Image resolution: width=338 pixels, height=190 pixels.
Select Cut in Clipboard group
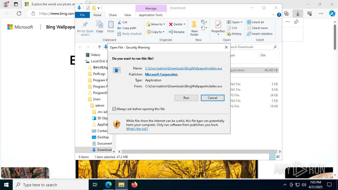click(x=122, y=22)
